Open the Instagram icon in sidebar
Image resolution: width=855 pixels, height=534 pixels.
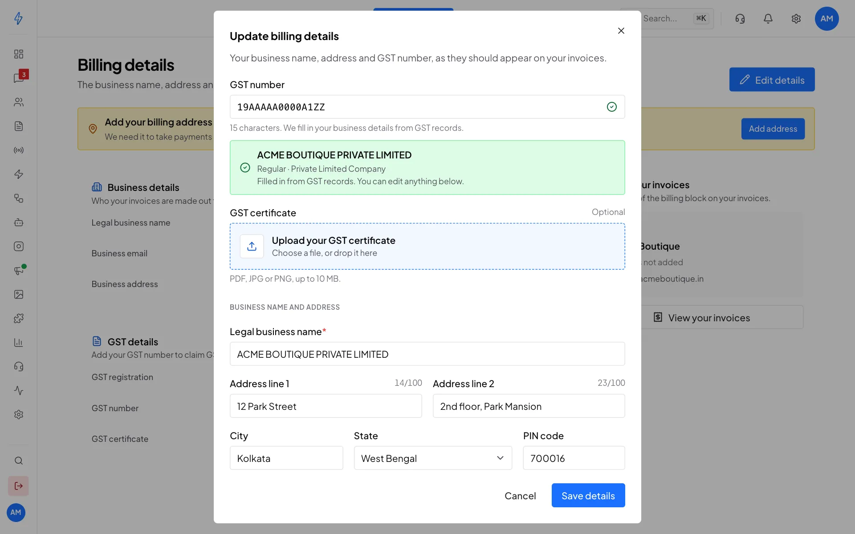point(19,246)
